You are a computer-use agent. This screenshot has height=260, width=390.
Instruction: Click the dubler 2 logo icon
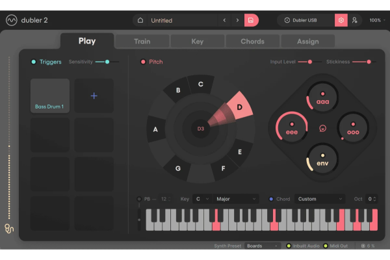click(x=11, y=20)
